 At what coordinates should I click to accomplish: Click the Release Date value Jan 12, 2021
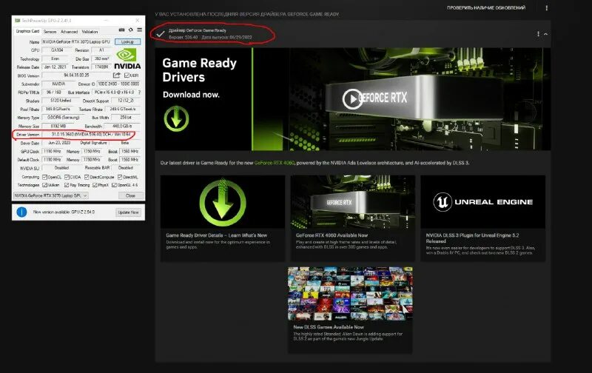55,67
